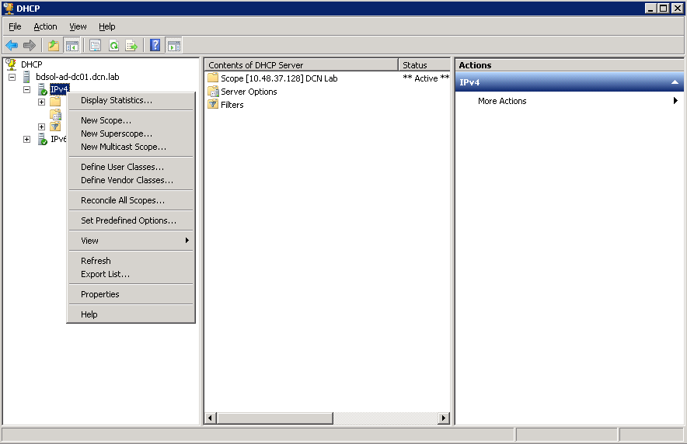
Task: Open the Help menu in menu bar
Action: coord(107,26)
